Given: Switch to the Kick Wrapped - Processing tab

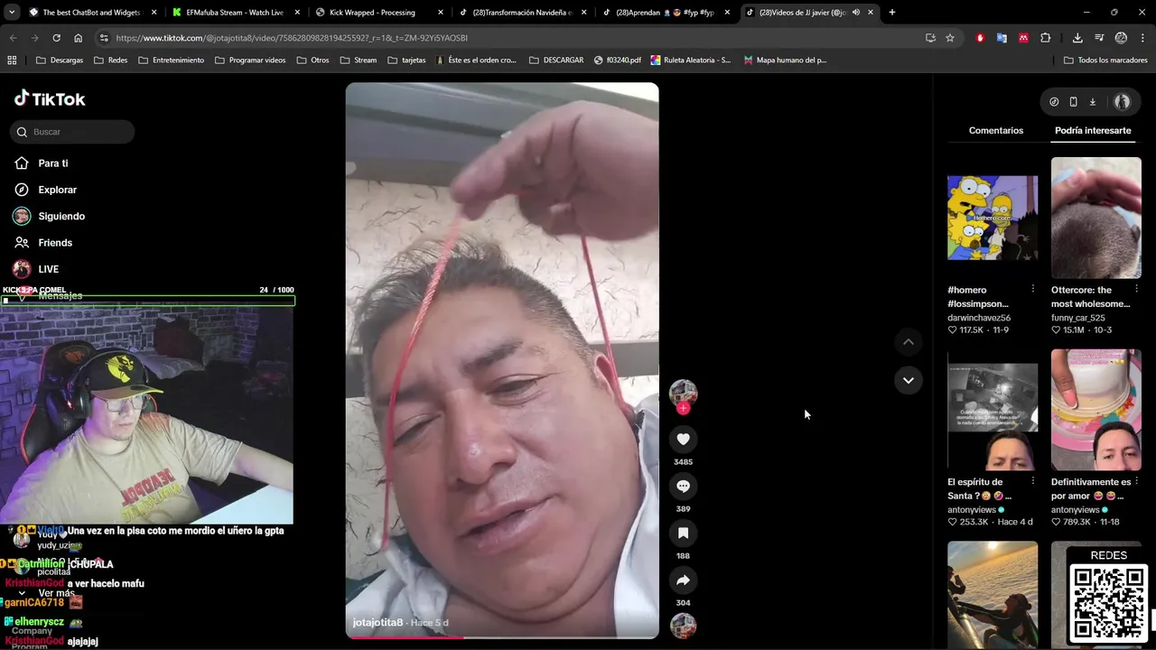Looking at the screenshot, I should 379,13.
